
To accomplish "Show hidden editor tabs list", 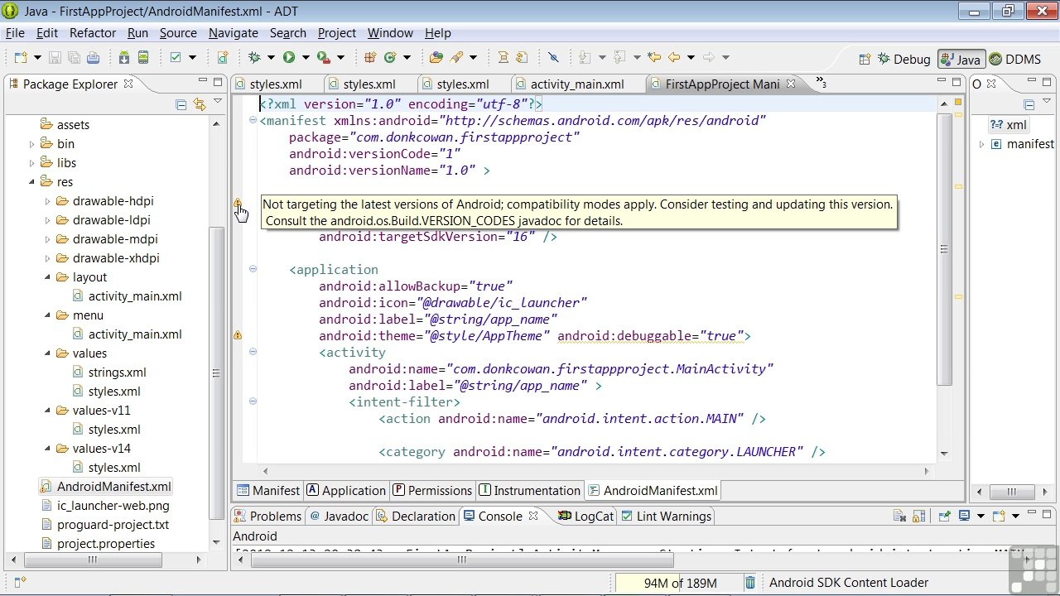I will 821,83.
